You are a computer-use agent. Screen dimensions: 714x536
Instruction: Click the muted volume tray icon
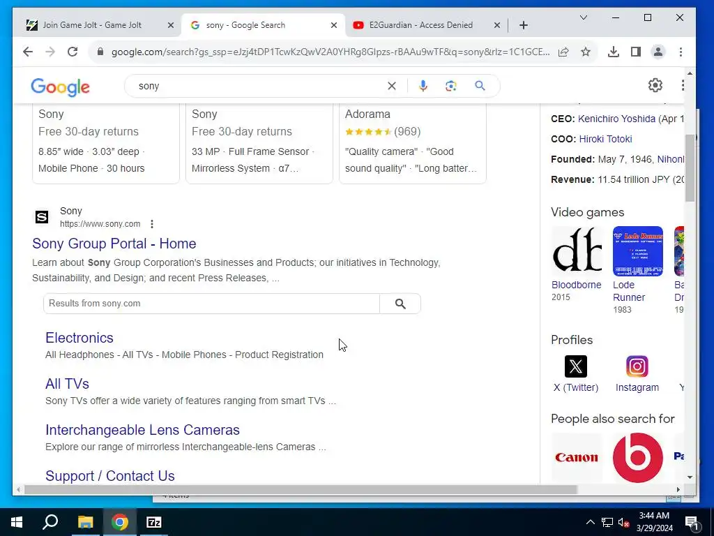pos(624,522)
